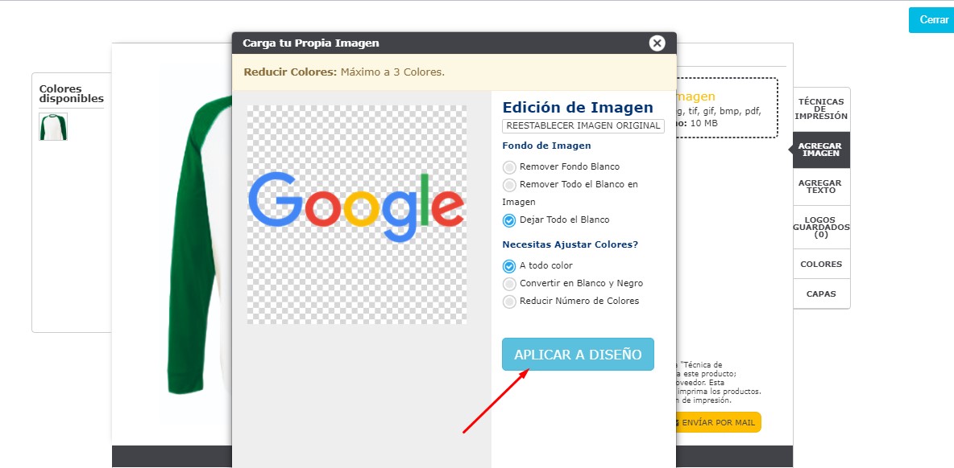The image size is (954, 468).
Task: Click the Fondo de Imagen label
Action: pyautogui.click(x=546, y=146)
